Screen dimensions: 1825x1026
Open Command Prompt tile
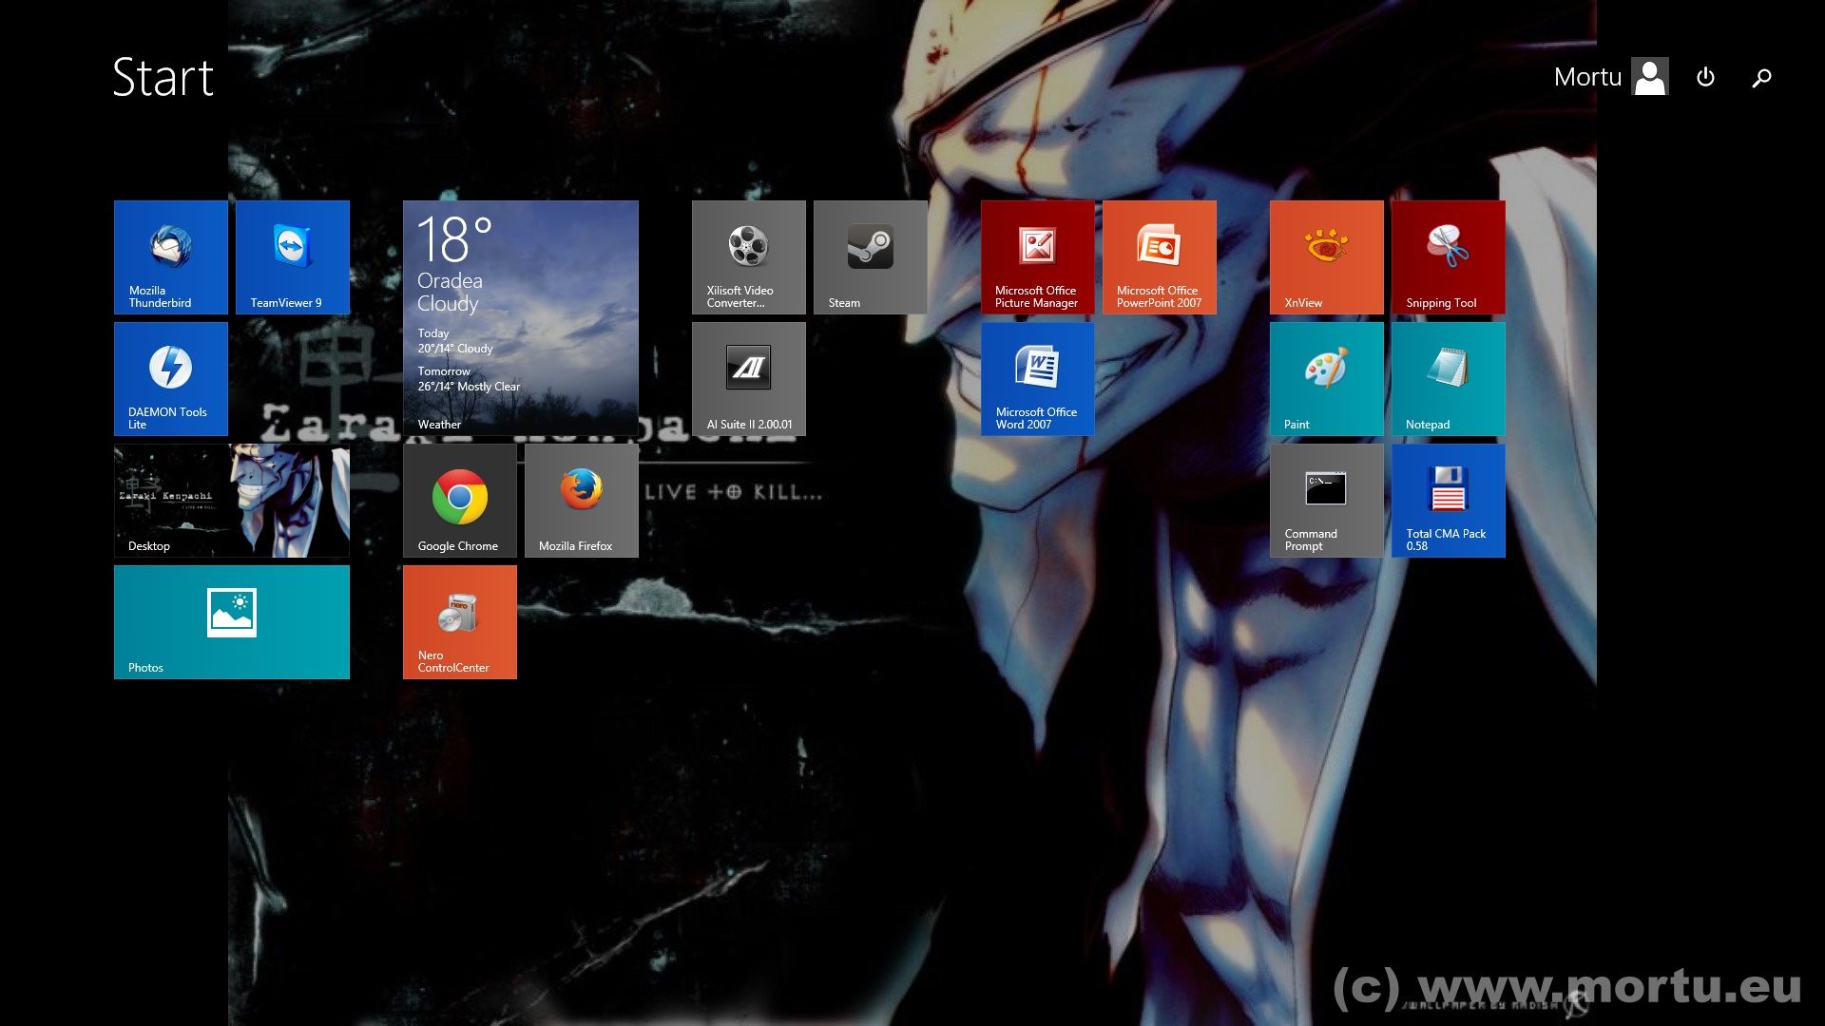1327,500
